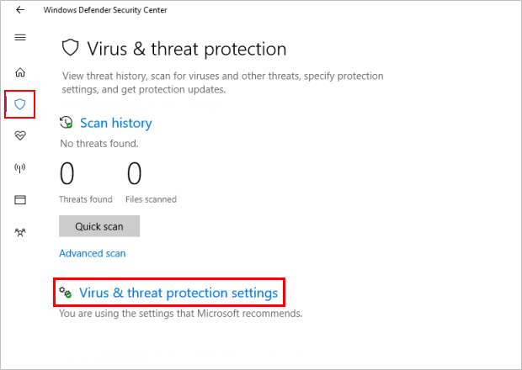Click the shield icon beside the page heading
The image size is (522, 370).
point(71,49)
